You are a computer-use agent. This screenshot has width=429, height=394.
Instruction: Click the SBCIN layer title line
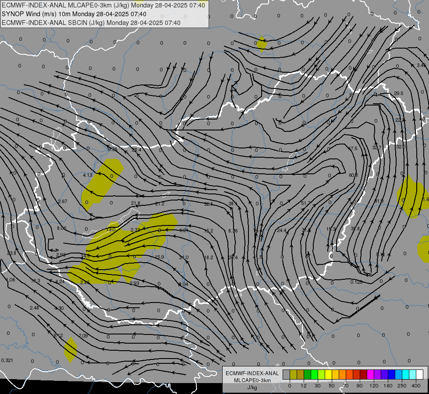pyautogui.click(x=91, y=23)
